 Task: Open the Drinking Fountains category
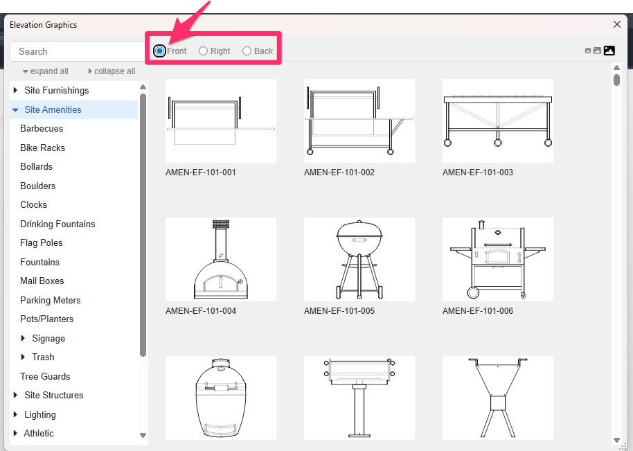pyautogui.click(x=57, y=224)
